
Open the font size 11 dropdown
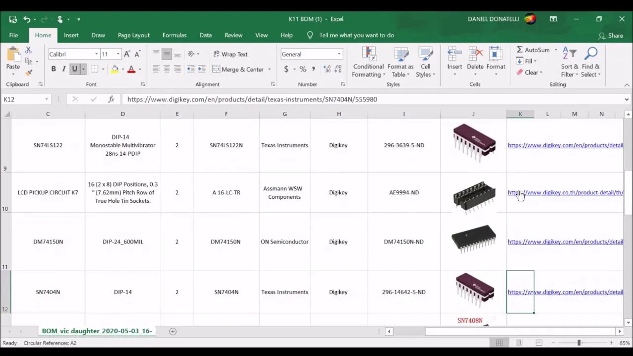[118, 54]
